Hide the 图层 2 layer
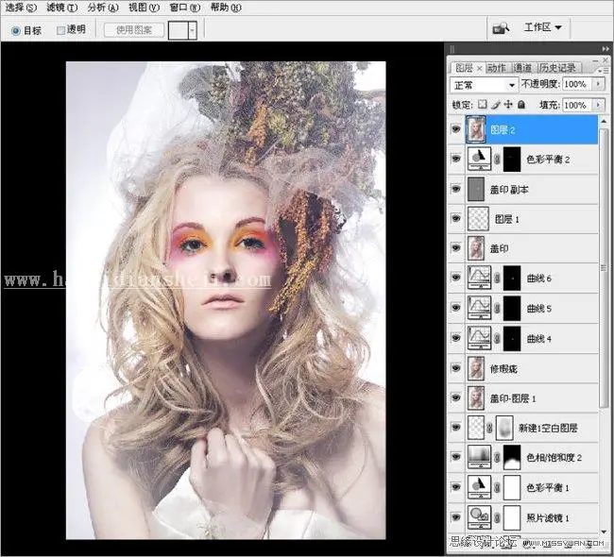Viewport: 614px width, 557px height. point(456,128)
